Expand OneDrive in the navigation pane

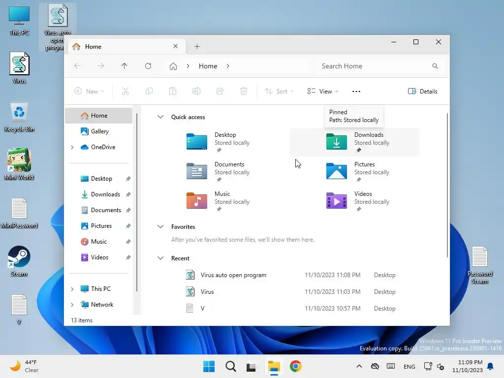click(72, 147)
